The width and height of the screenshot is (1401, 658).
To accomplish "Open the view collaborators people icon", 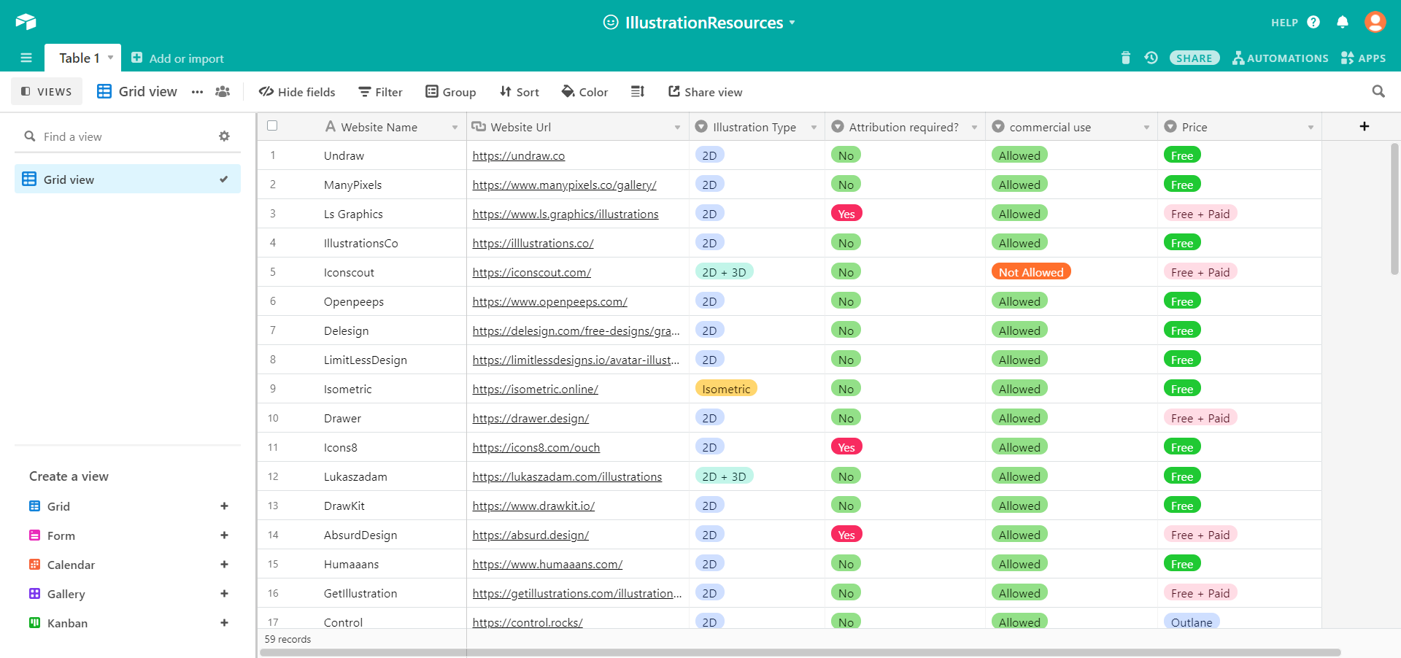I will (x=223, y=91).
